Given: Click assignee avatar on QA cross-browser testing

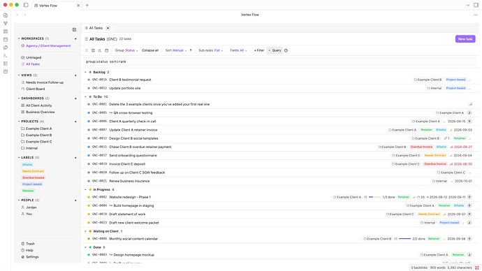Looking at the screenshot, I should 469,112.
